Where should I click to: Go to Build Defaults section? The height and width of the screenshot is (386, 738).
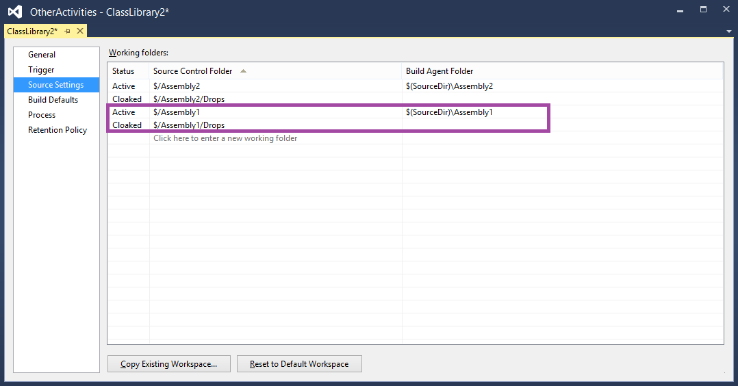pos(53,100)
